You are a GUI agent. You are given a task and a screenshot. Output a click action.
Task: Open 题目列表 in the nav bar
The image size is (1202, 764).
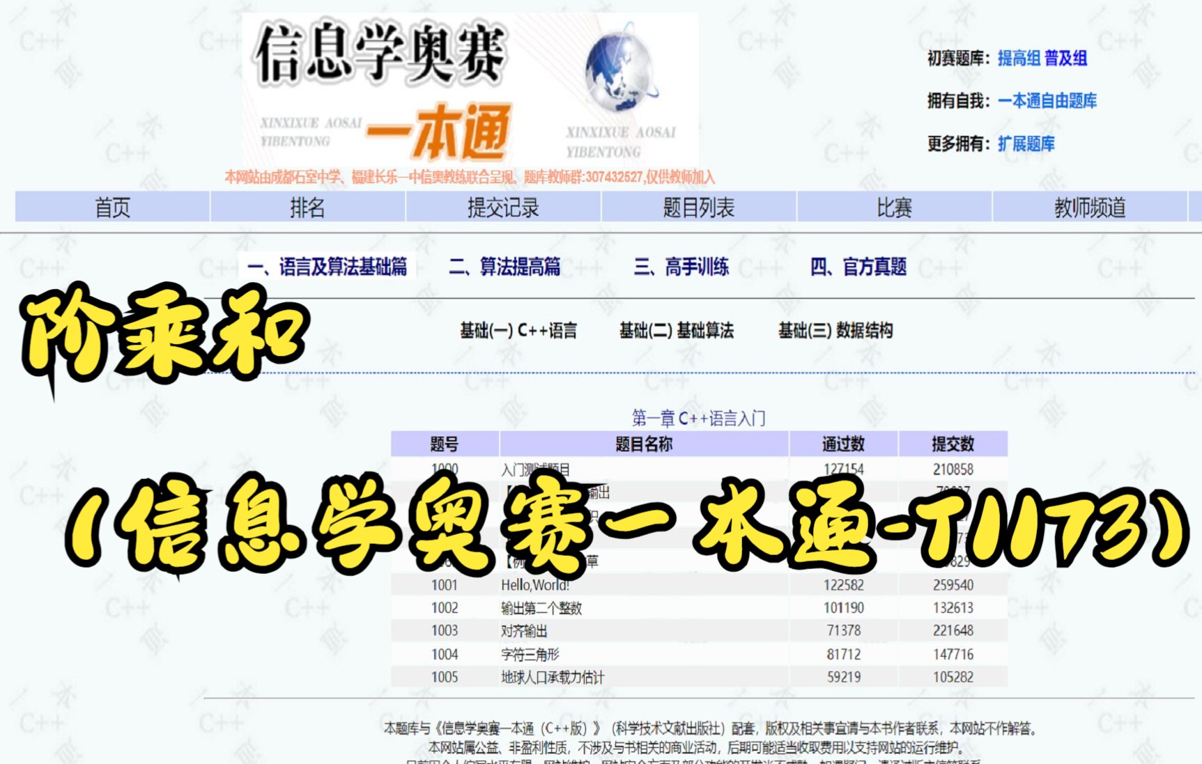[698, 208]
